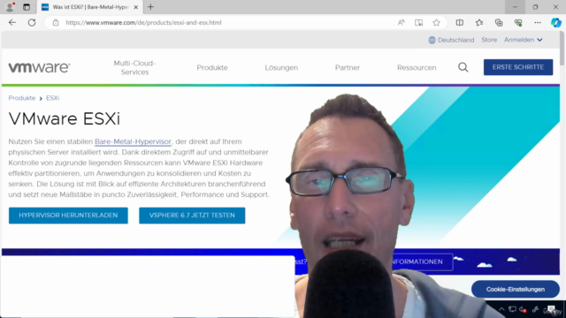The image size is (566, 318).
Task: Click the VMware ESXi heading text
Action: point(65,118)
